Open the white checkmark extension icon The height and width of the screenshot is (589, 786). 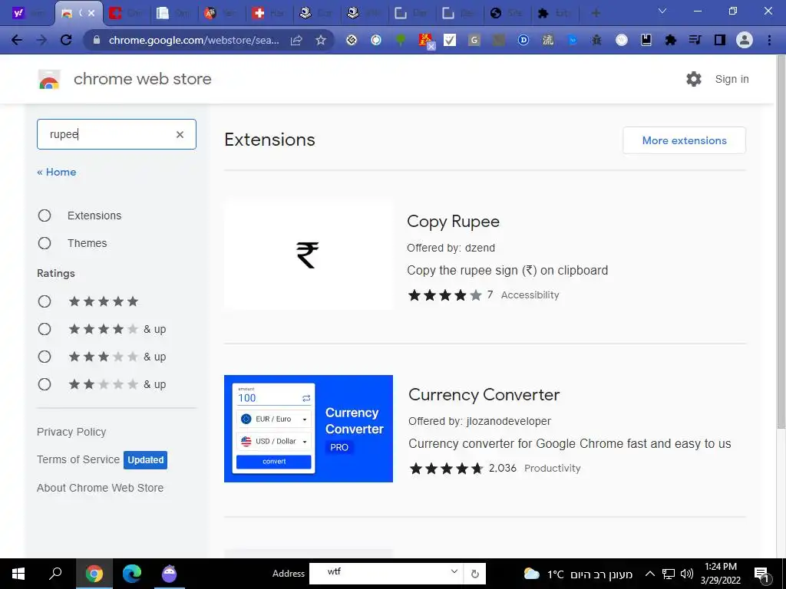(x=450, y=40)
